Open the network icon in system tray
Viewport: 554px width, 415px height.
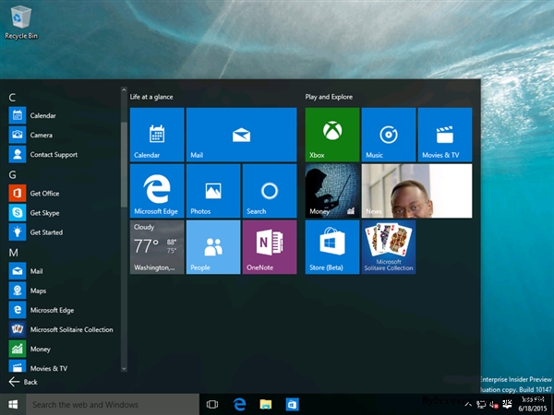[481, 405]
